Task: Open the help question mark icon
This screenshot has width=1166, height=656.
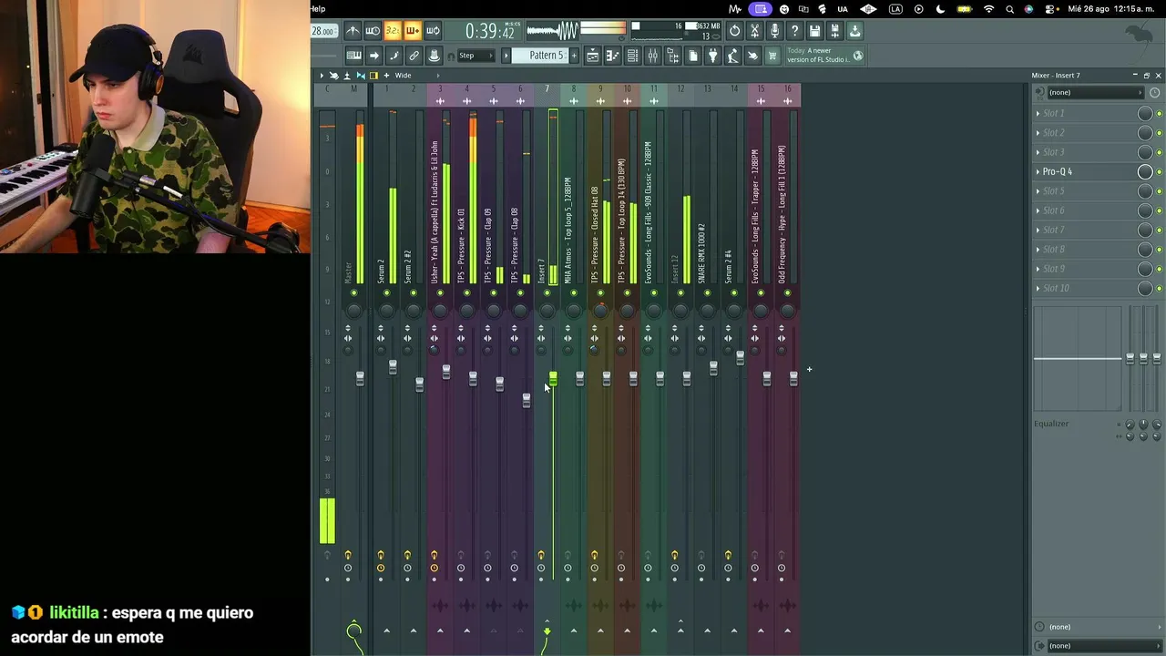Action: 794,31
